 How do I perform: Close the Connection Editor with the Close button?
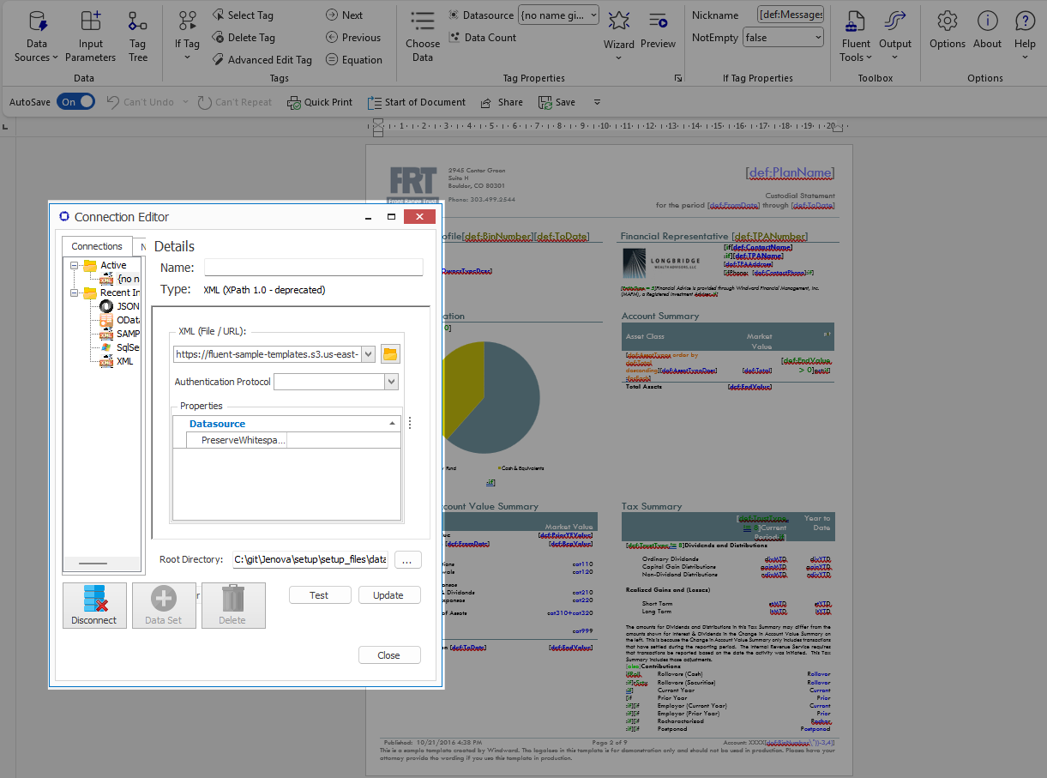click(x=388, y=655)
